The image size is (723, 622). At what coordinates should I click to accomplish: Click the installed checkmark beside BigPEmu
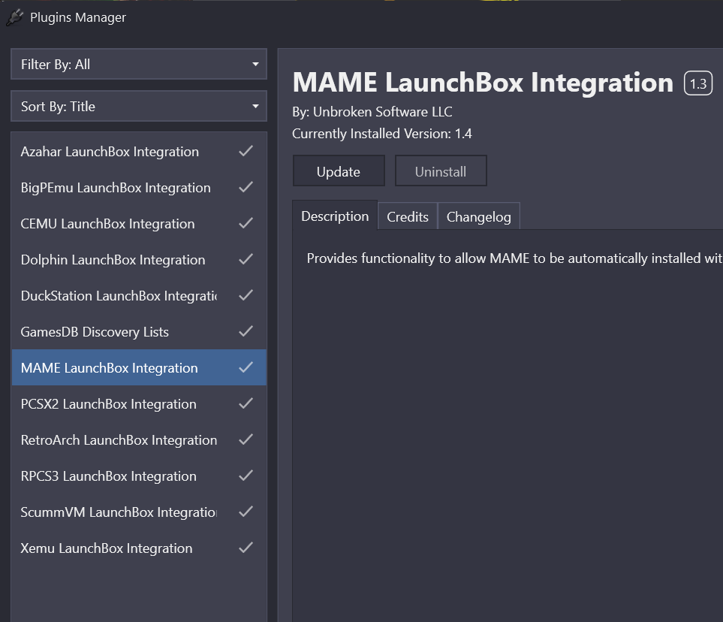click(246, 187)
